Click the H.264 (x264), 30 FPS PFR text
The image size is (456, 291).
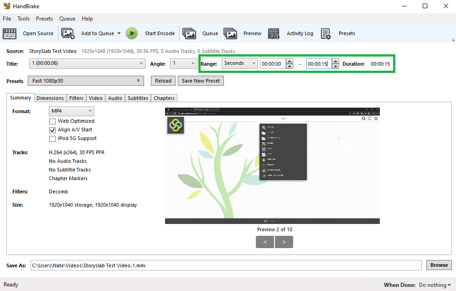(x=77, y=152)
